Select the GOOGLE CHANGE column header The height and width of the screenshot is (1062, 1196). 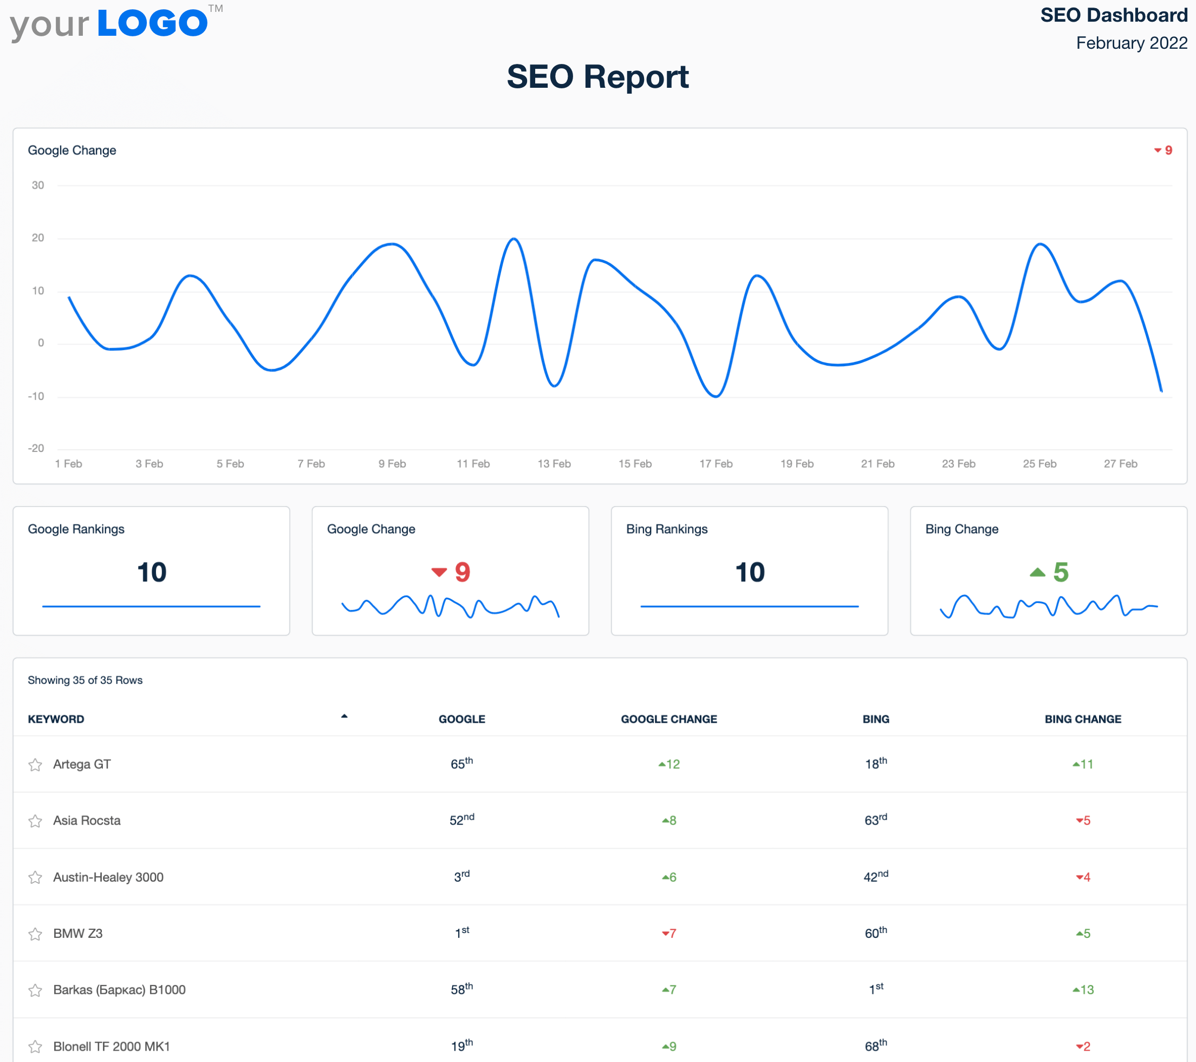point(669,719)
